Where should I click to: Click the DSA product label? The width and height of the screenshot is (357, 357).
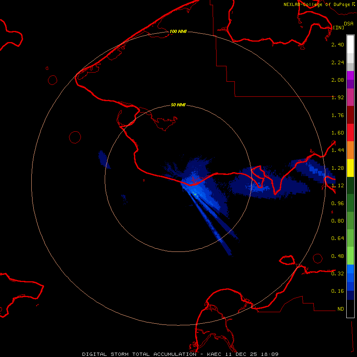tap(349, 23)
